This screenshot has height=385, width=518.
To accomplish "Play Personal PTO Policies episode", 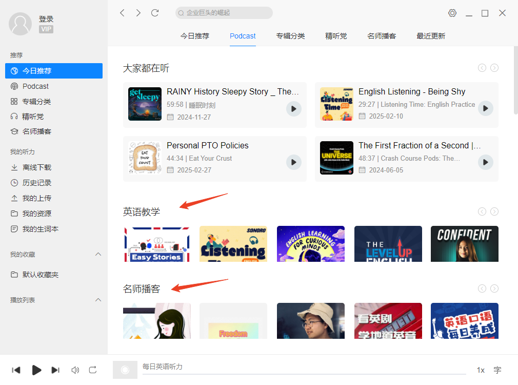I will pyautogui.click(x=294, y=162).
